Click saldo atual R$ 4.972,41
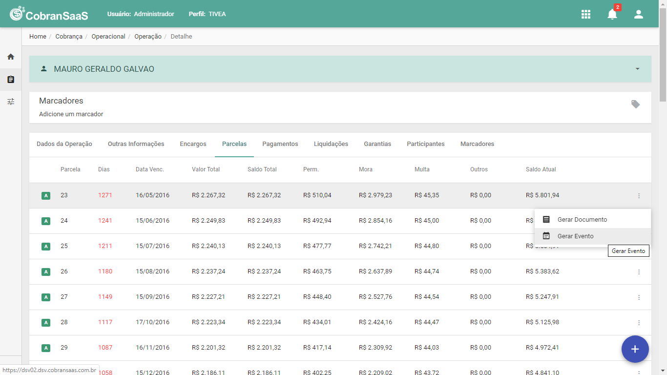Viewport: 667px width, 375px height. (542, 348)
